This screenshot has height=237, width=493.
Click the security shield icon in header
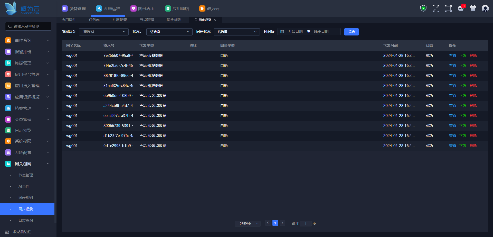tap(423, 8)
